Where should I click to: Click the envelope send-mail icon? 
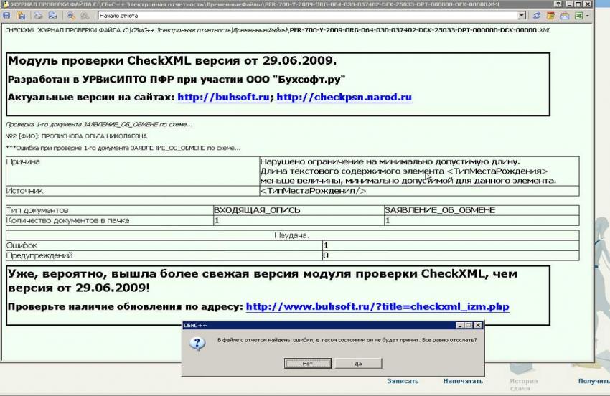[565, 15]
